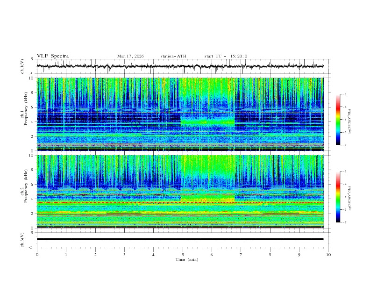Viewport: 370px width, 286px height.
Task: Click the ch.2 colorbar "log(PSD)(V²/Hz)" label
Action: pos(350,199)
